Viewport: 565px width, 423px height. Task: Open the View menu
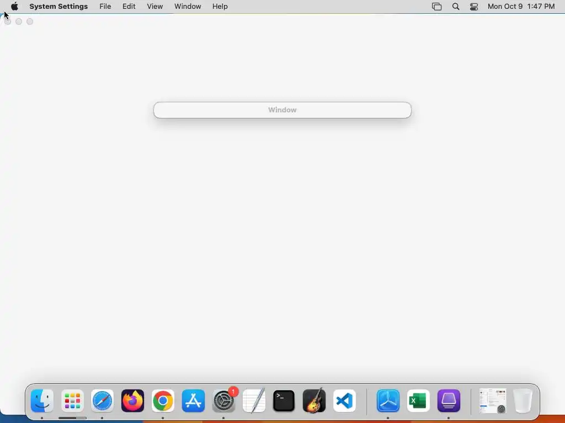click(154, 7)
